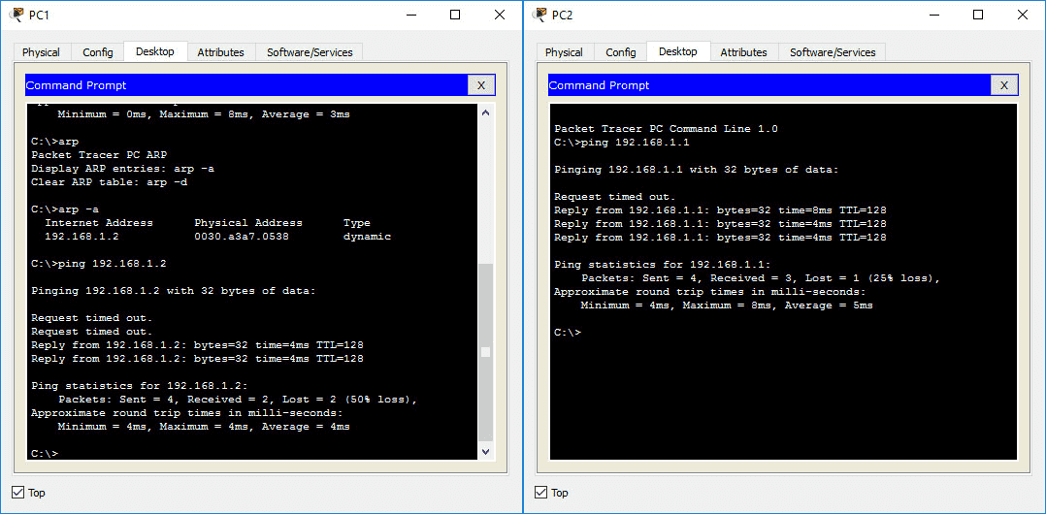
Task: Click the PC1 window title icon
Action: (x=16, y=15)
